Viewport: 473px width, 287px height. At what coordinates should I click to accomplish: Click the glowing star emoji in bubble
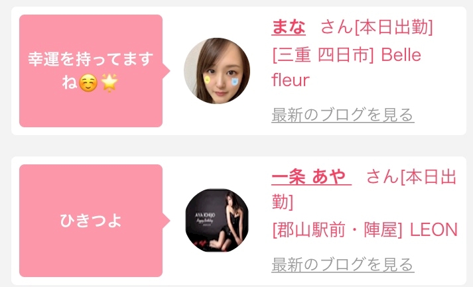pos(109,83)
